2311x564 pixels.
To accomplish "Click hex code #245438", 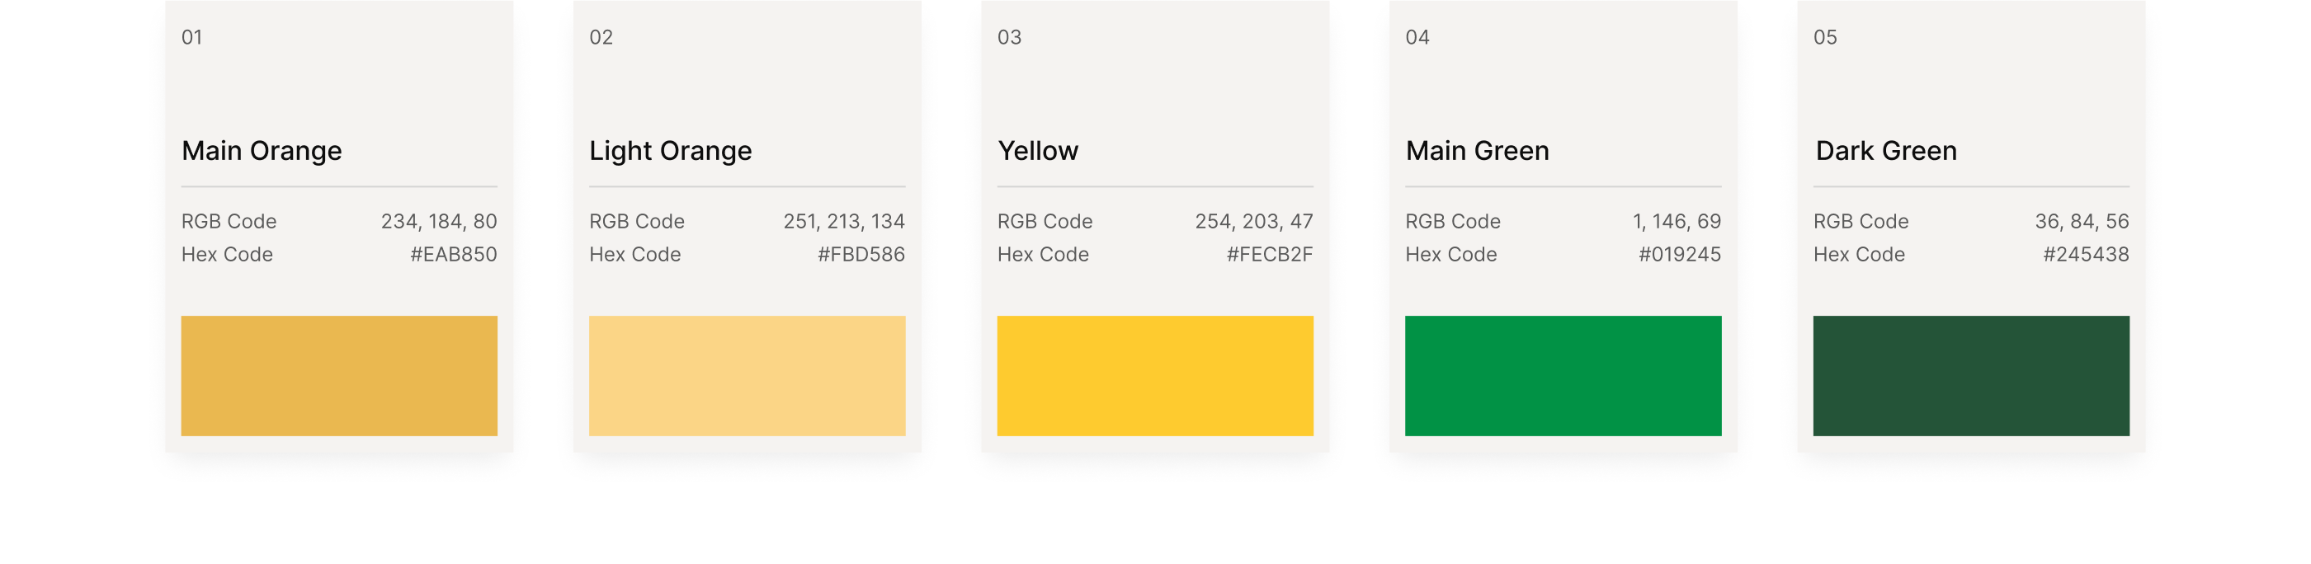I will click(2086, 255).
